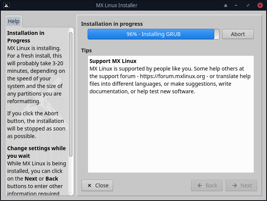Click 'Change settings while you wait' heading
The height and width of the screenshot is (201, 267).
coord(36,152)
